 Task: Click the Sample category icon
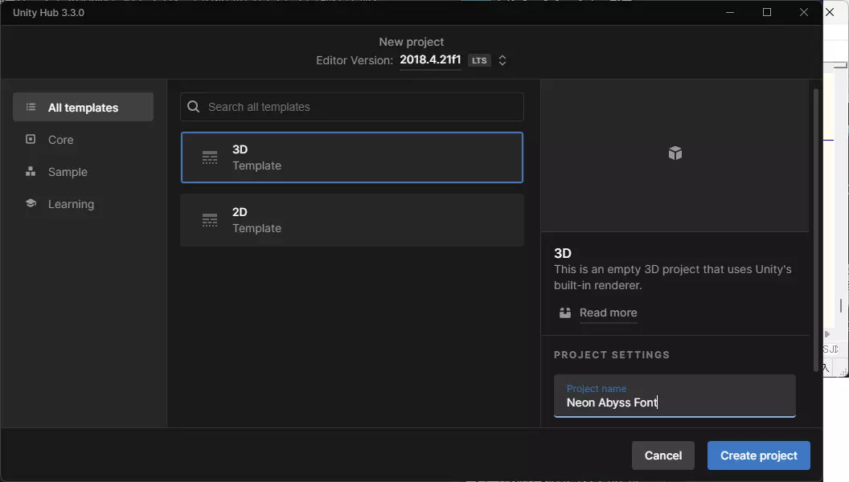tap(31, 171)
